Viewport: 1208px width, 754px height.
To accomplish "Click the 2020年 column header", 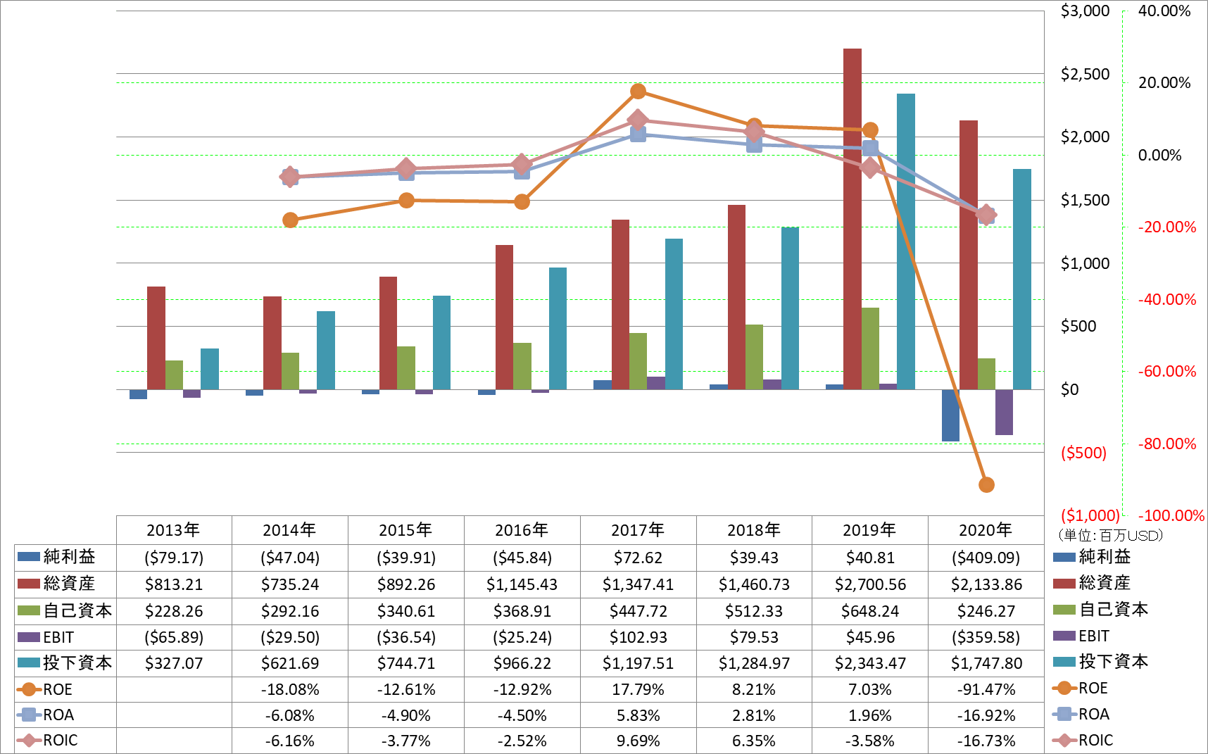I will tap(986, 530).
